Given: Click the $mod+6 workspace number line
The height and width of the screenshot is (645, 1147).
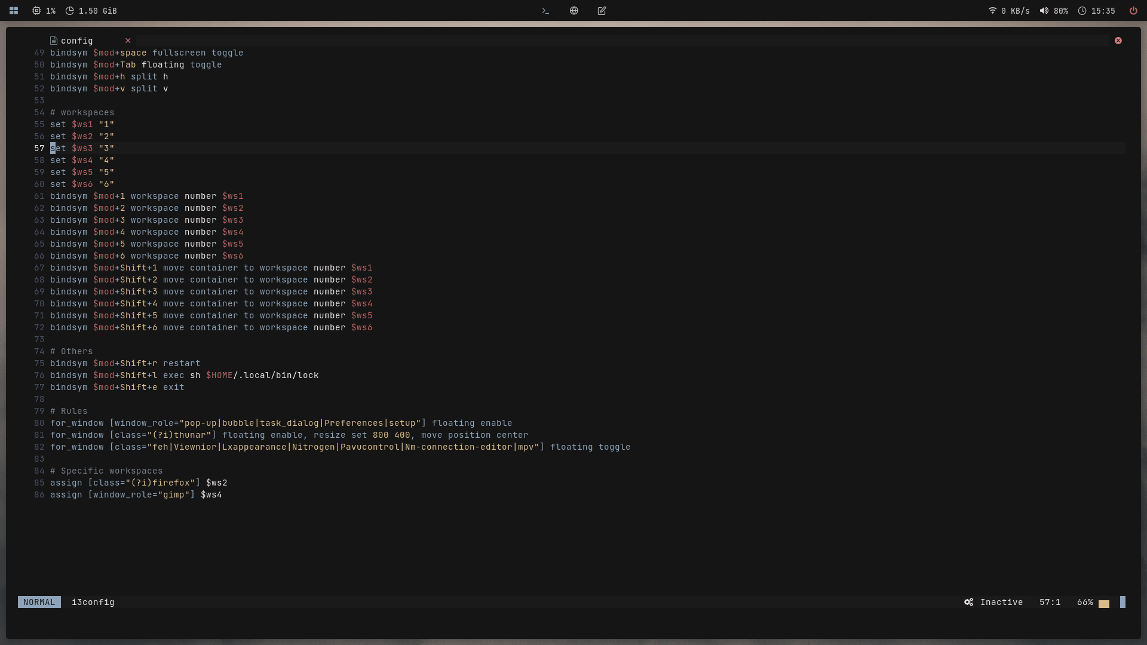Looking at the screenshot, I should [146, 256].
